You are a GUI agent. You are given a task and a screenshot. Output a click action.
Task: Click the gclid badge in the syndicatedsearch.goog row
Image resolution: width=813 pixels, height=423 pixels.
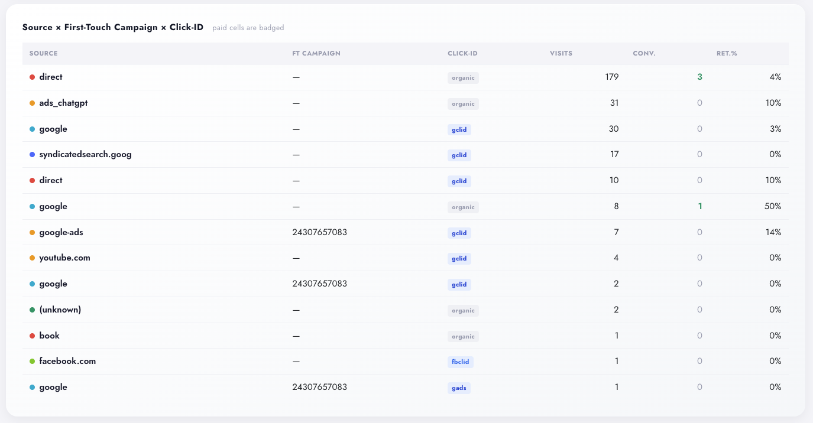(x=459, y=155)
